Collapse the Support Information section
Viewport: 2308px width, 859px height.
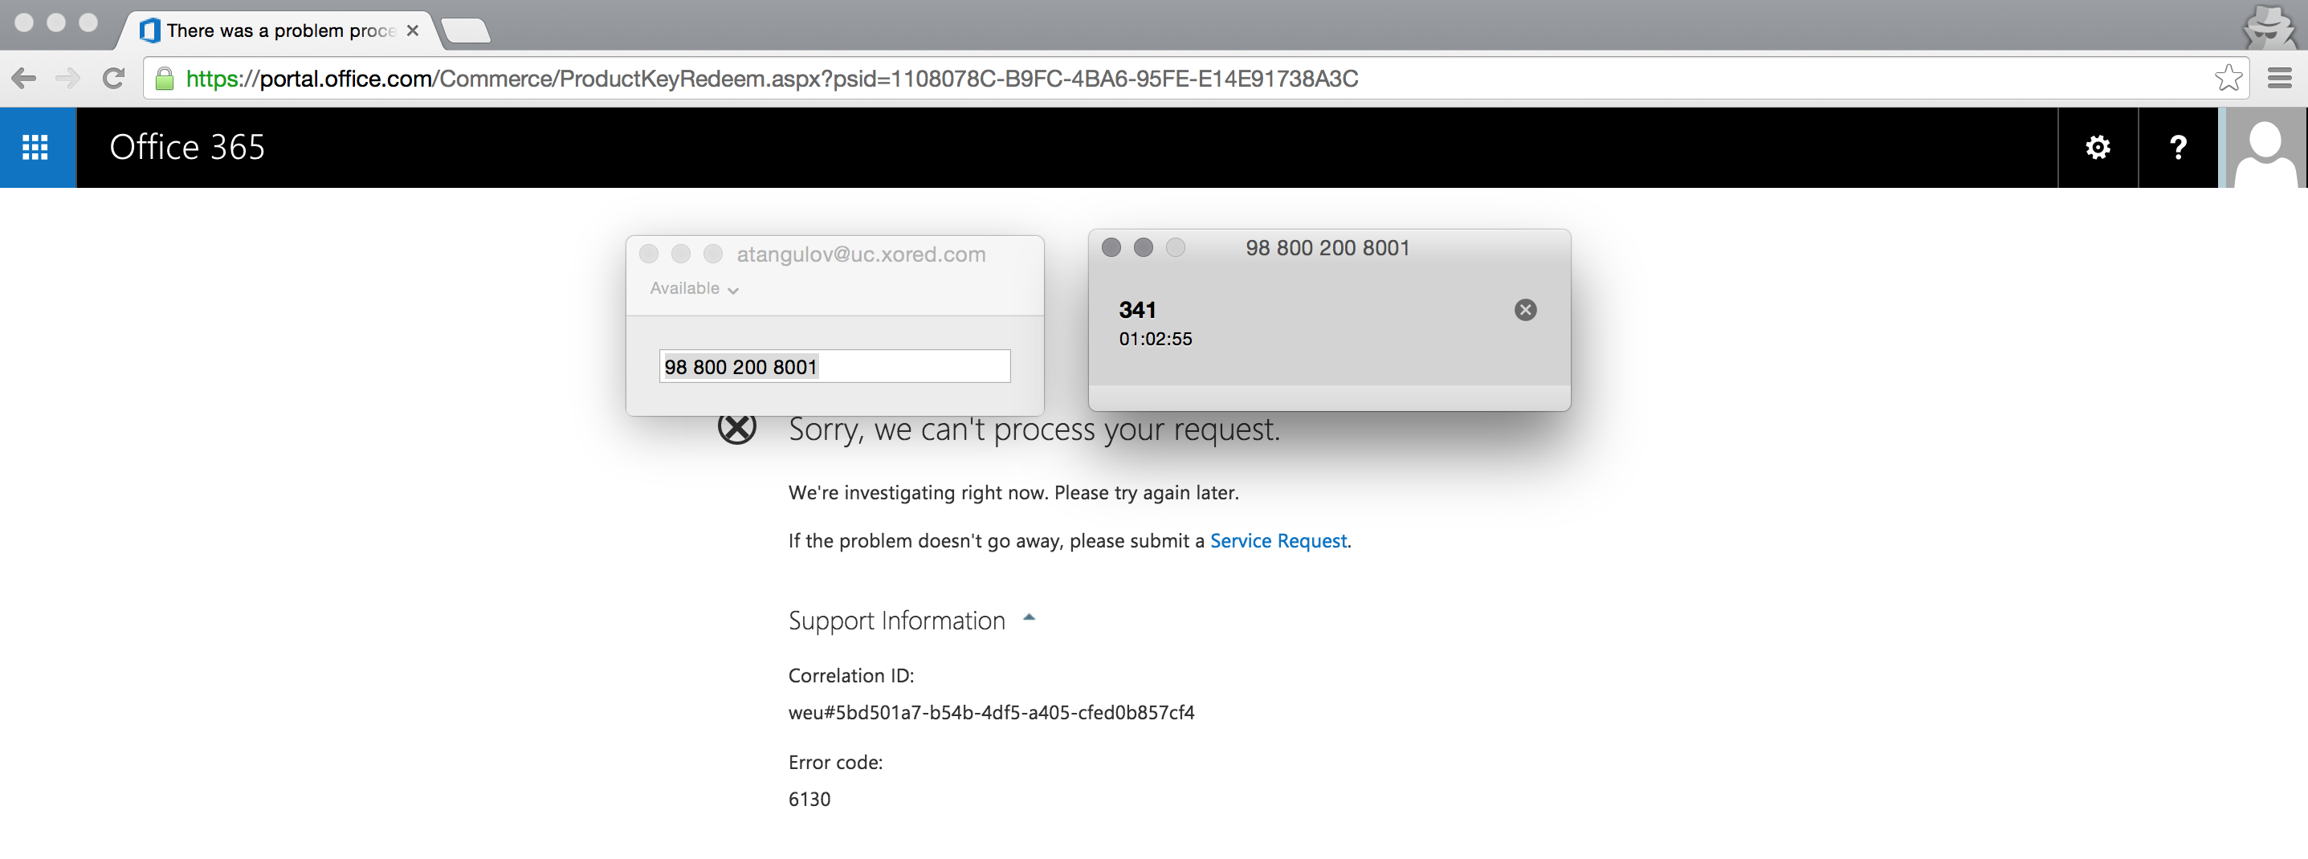click(1029, 619)
